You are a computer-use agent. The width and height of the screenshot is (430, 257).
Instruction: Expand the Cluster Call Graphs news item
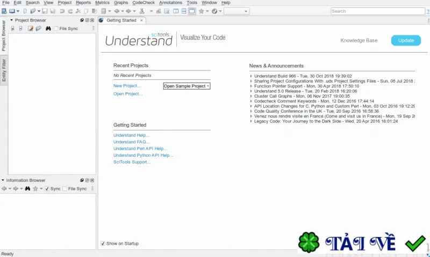[251, 96]
